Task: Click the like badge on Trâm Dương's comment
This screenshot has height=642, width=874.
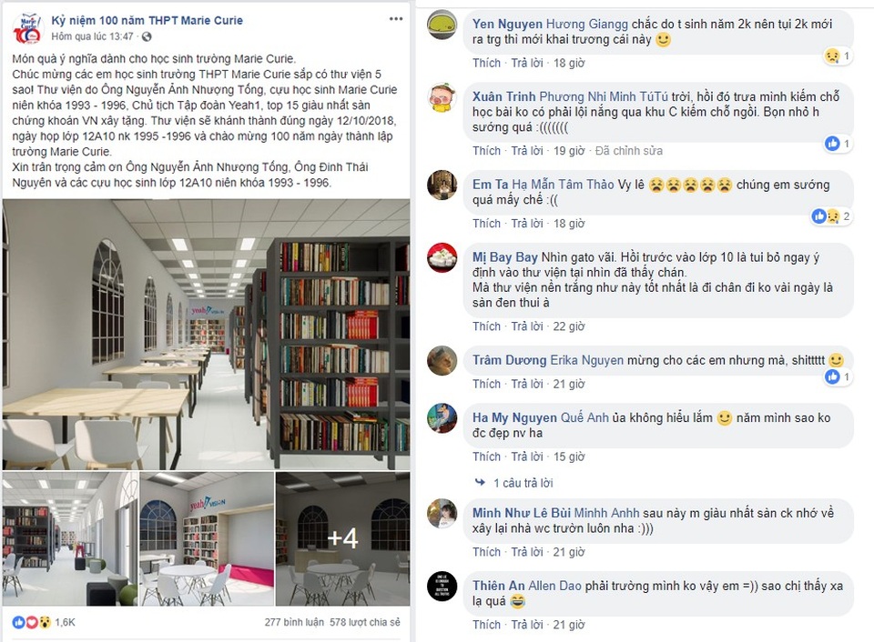Action: (x=832, y=377)
